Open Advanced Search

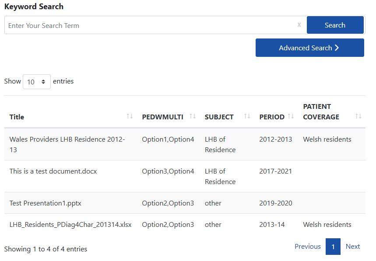(309, 48)
